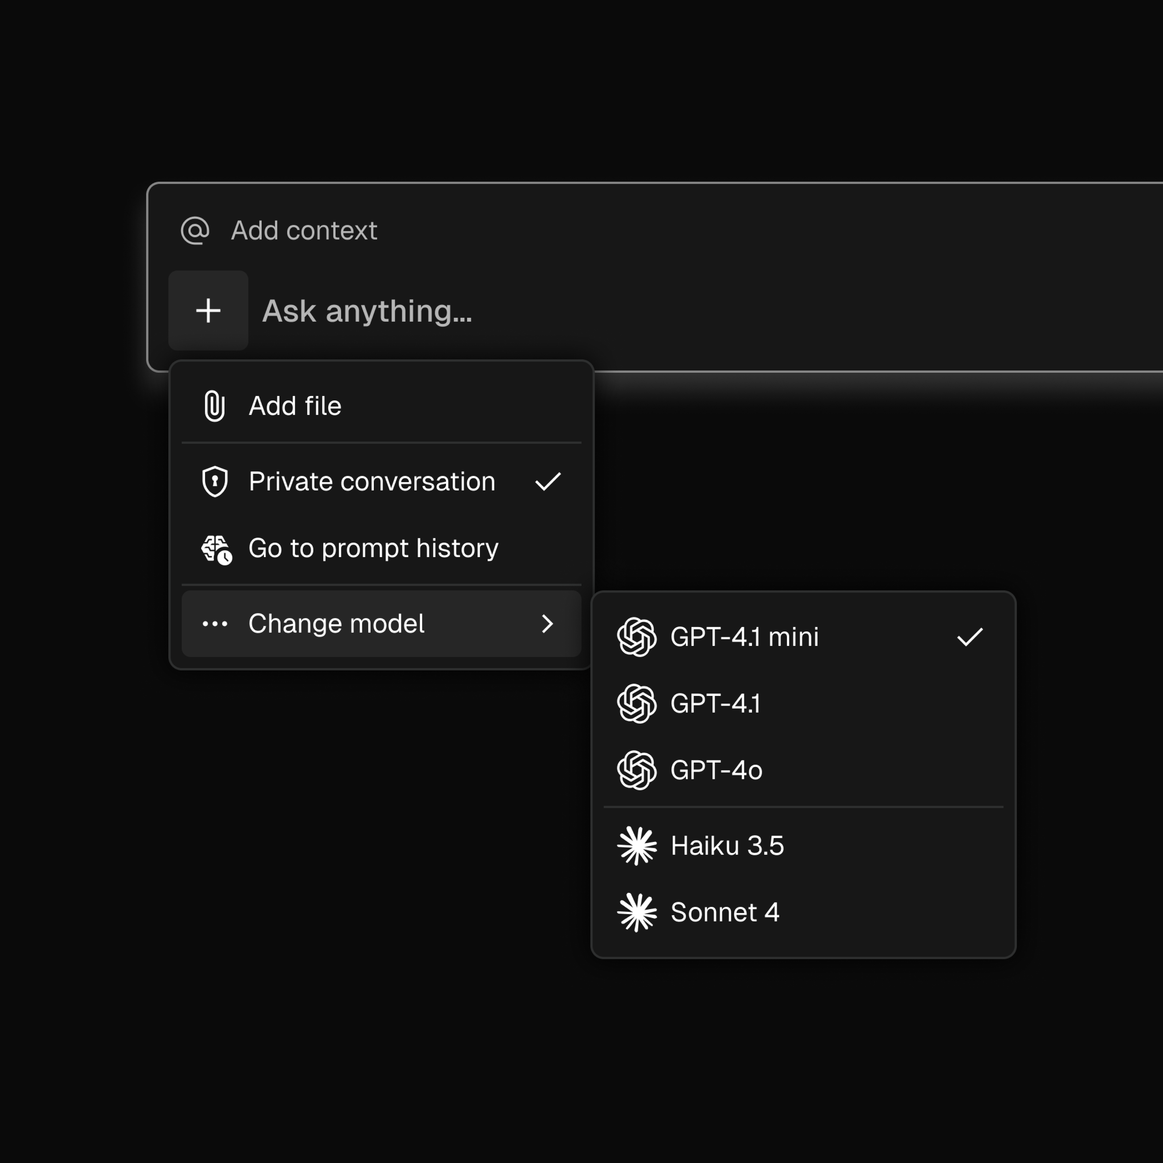Viewport: 1163px width, 1163px height.
Task: Select the Private conversation menu entry
Action: (x=381, y=482)
